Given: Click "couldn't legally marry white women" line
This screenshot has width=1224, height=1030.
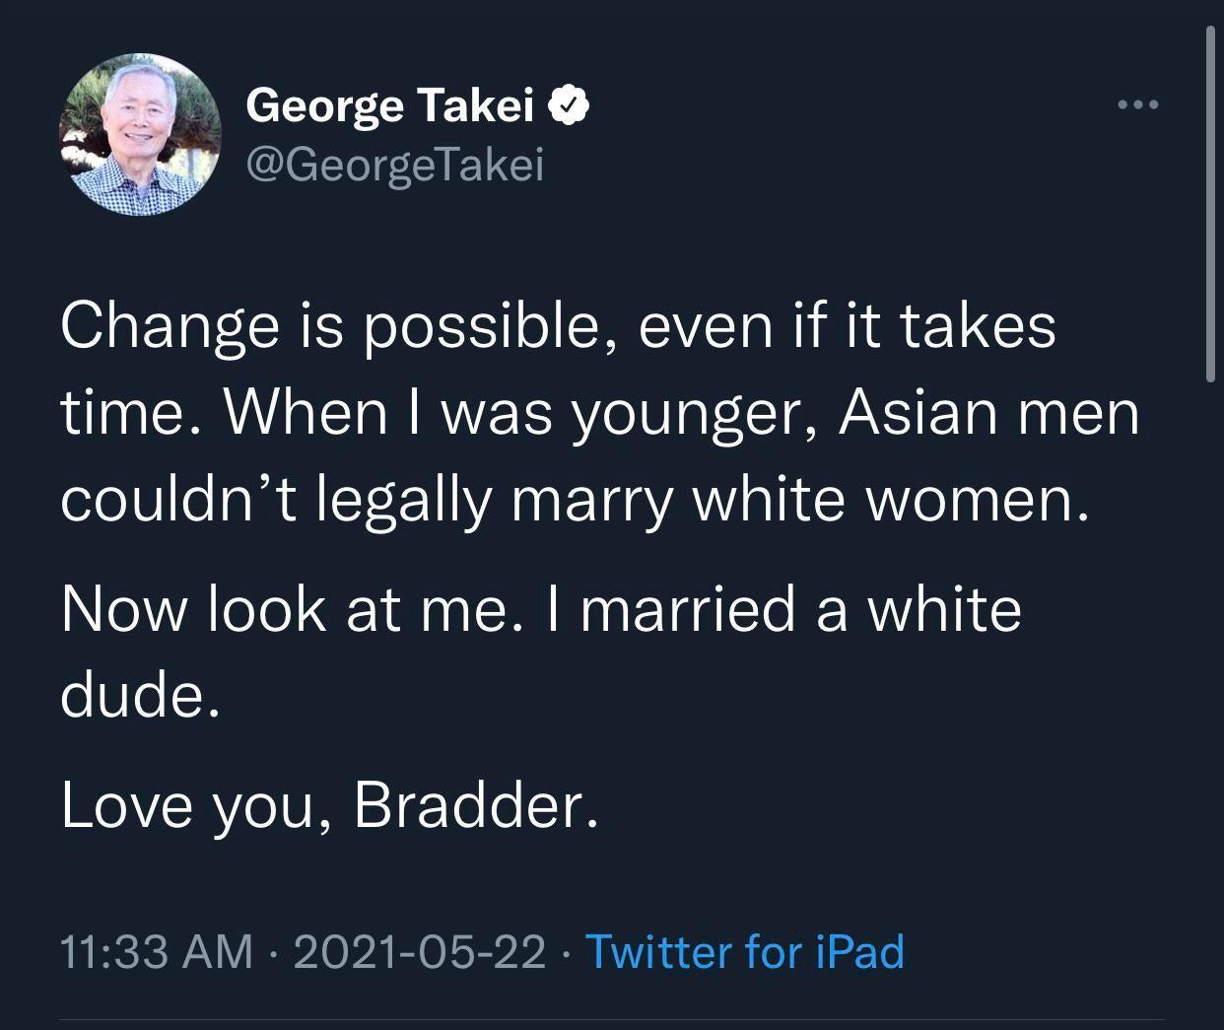Looking at the screenshot, I should click(576, 500).
